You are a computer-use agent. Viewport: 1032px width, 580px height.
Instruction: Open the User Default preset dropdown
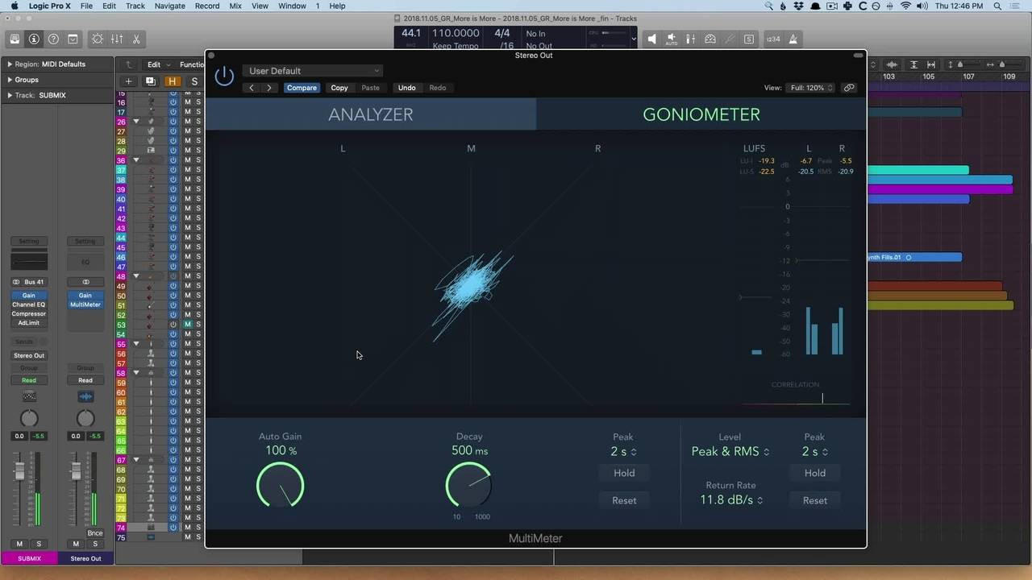point(313,71)
